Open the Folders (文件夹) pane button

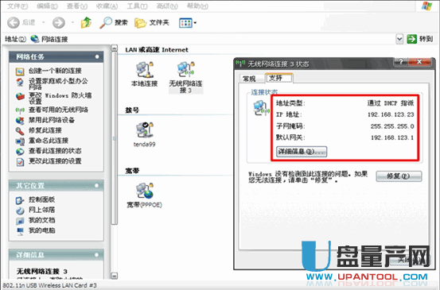coord(152,23)
